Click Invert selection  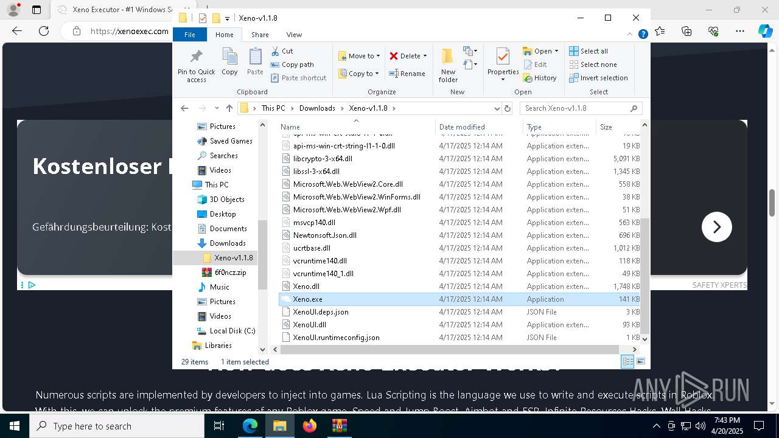(x=598, y=78)
